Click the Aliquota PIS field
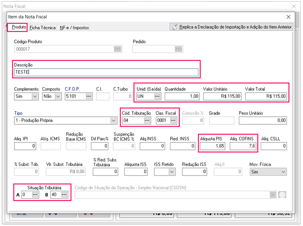 213,146
